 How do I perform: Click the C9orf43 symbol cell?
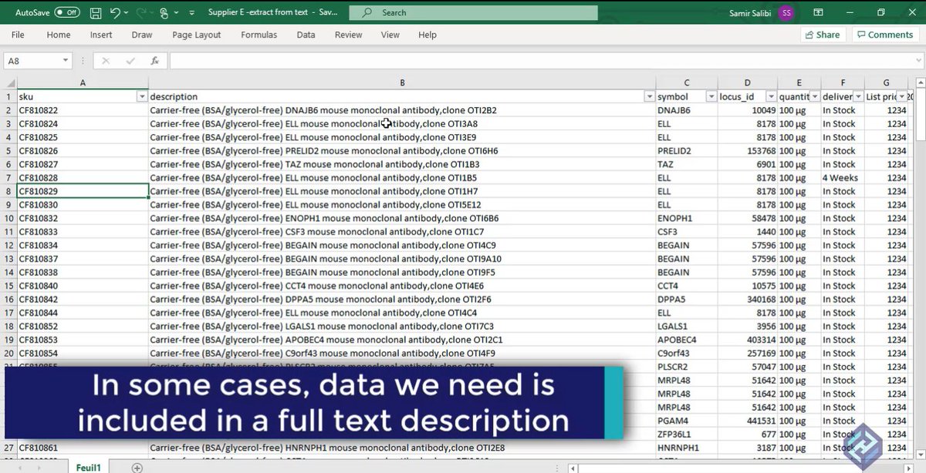[x=686, y=354]
